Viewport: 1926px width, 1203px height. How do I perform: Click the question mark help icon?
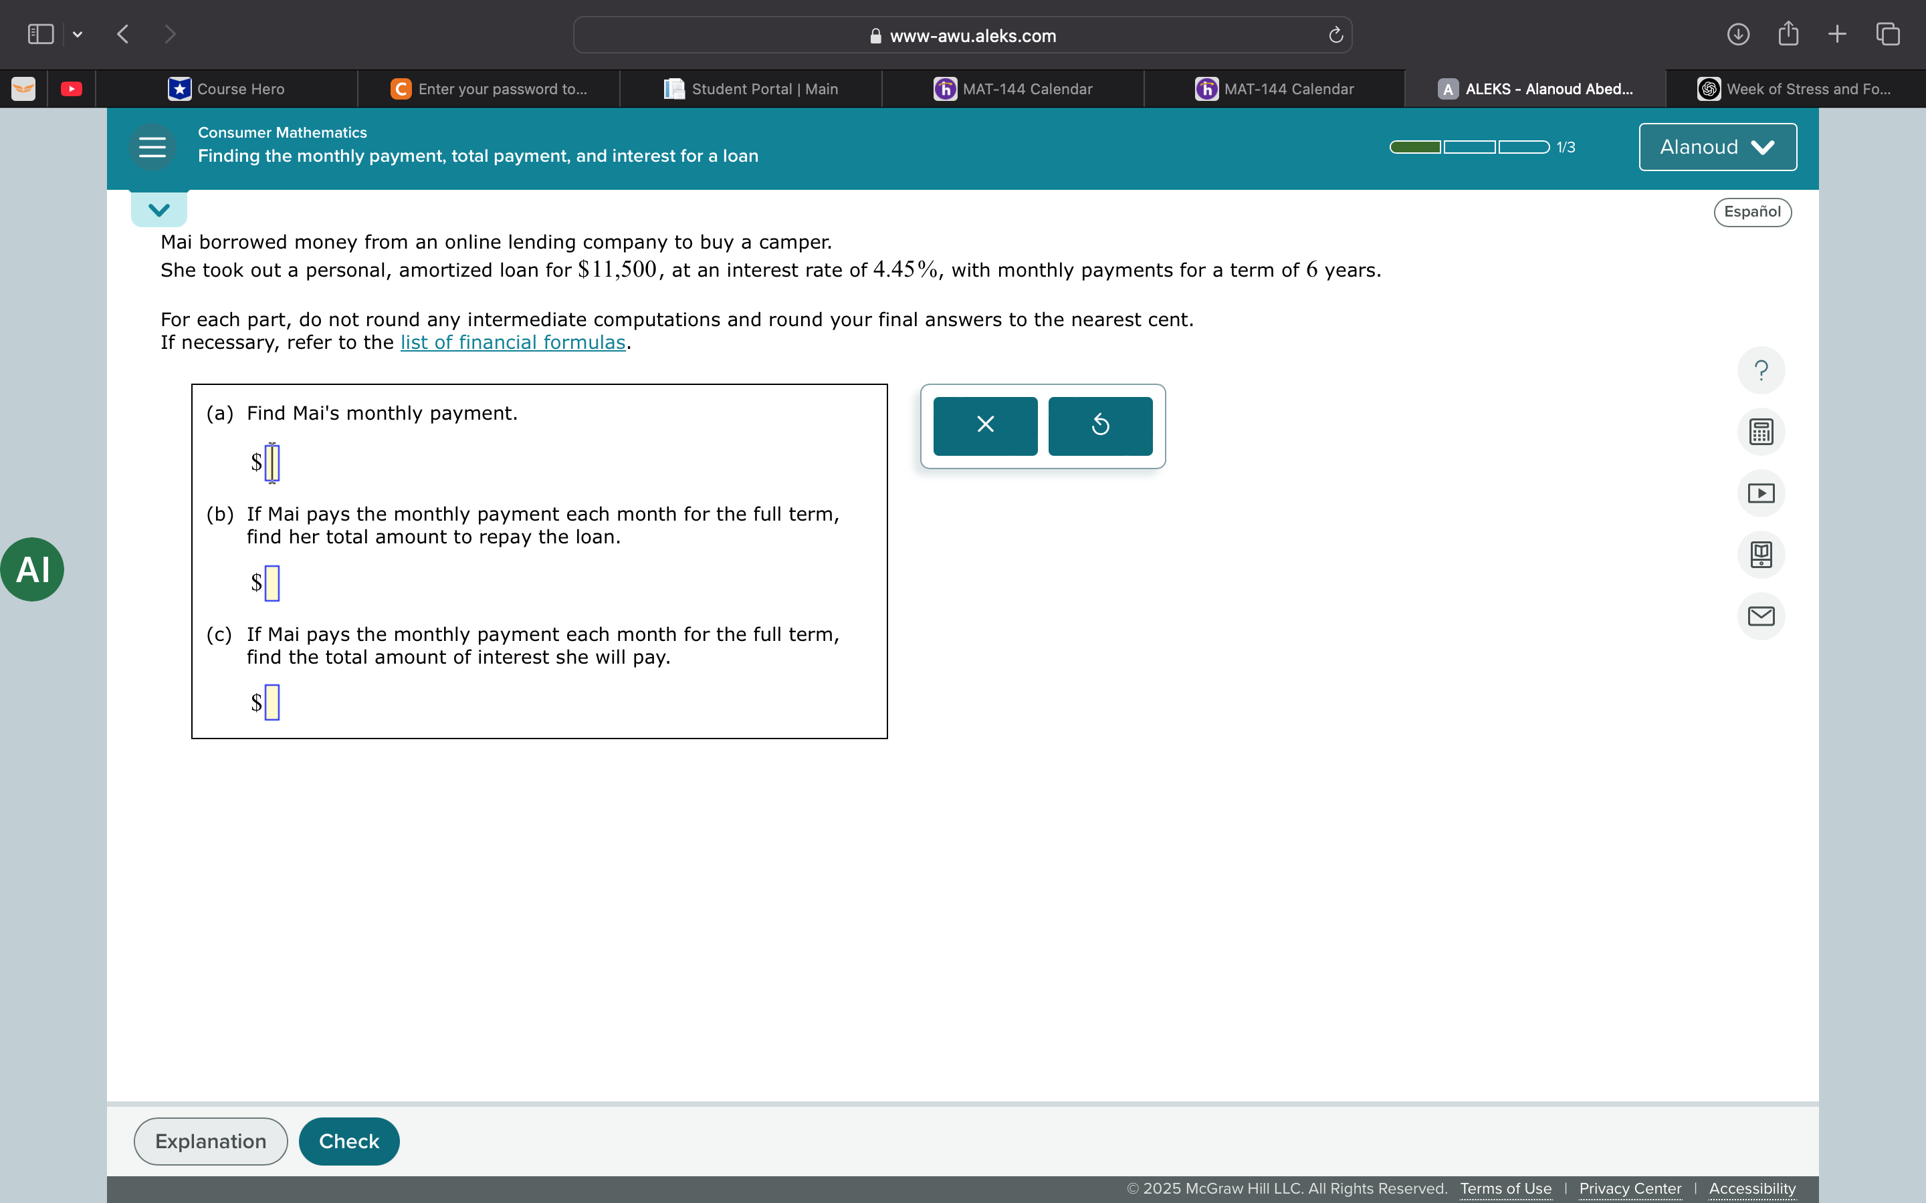1760,371
